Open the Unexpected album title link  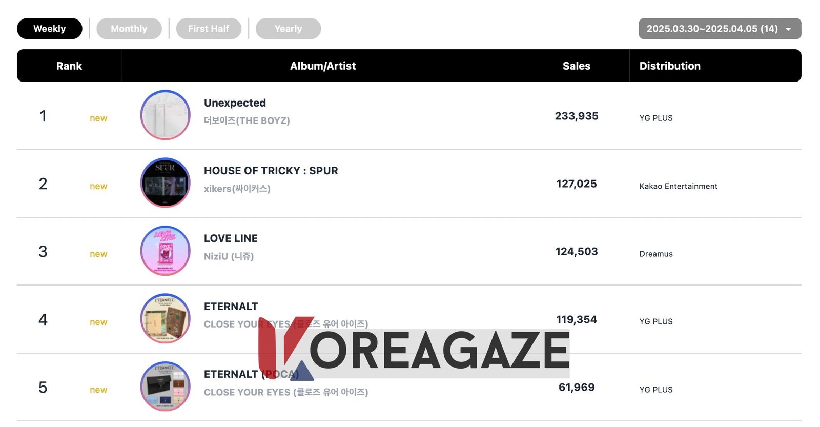tap(235, 103)
